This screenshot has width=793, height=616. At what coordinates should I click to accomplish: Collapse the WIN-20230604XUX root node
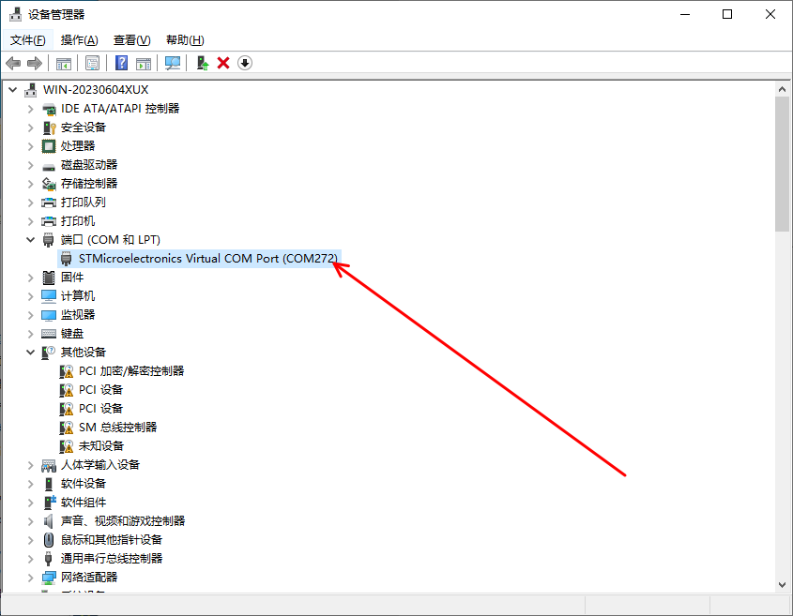(12, 90)
